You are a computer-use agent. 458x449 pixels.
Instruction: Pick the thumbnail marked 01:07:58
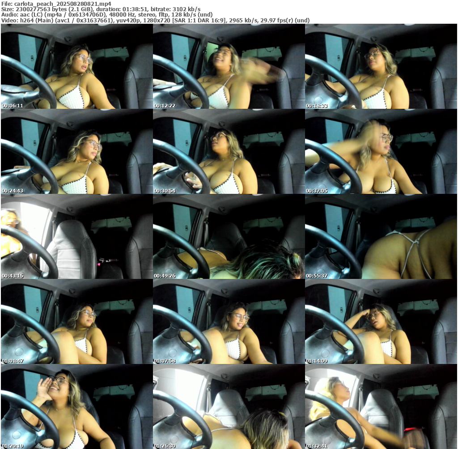pyautogui.click(x=229, y=321)
